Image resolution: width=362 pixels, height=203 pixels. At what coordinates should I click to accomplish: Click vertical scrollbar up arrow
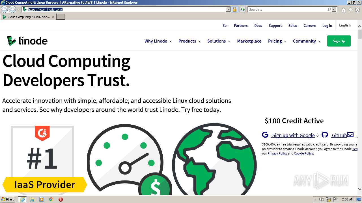[359, 26]
